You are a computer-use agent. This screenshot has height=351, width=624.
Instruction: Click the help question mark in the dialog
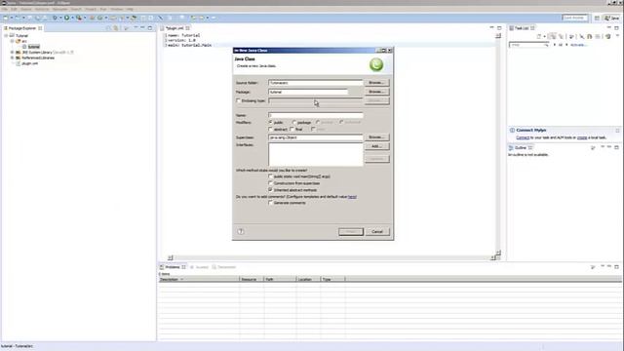241,231
